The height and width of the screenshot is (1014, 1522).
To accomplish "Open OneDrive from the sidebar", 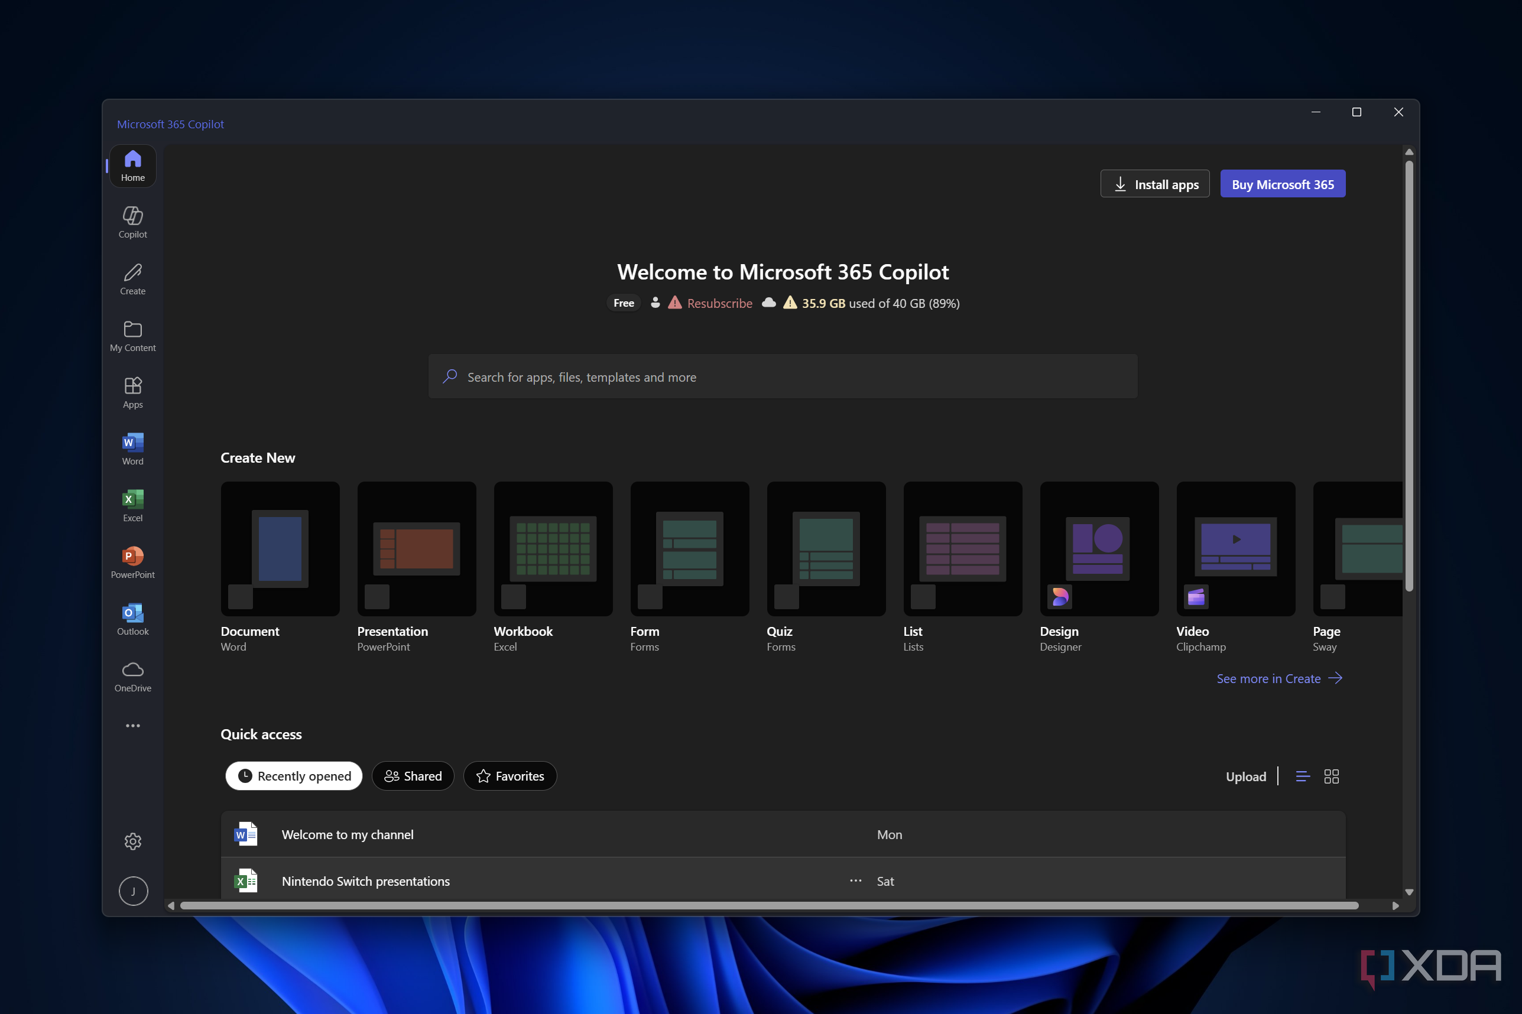I will coord(132,677).
